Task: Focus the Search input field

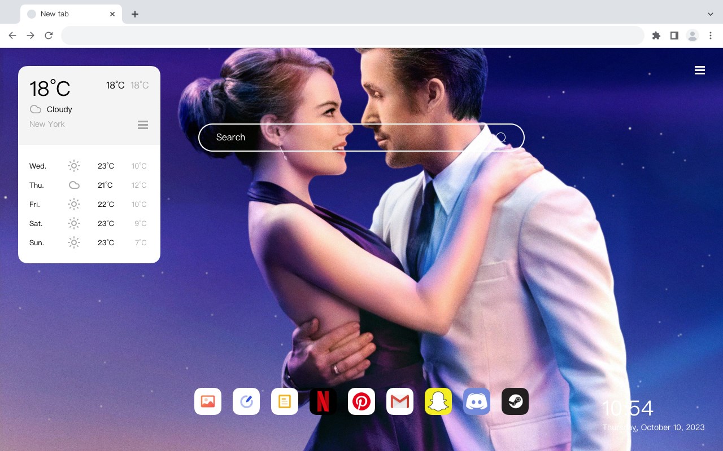Action: click(x=361, y=138)
